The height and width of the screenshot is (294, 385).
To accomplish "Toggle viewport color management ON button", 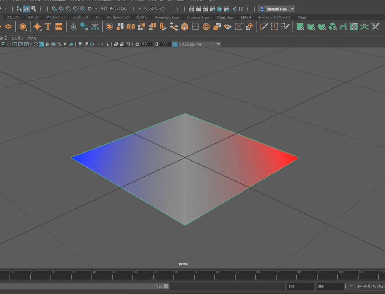I will click(x=175, y=44).
